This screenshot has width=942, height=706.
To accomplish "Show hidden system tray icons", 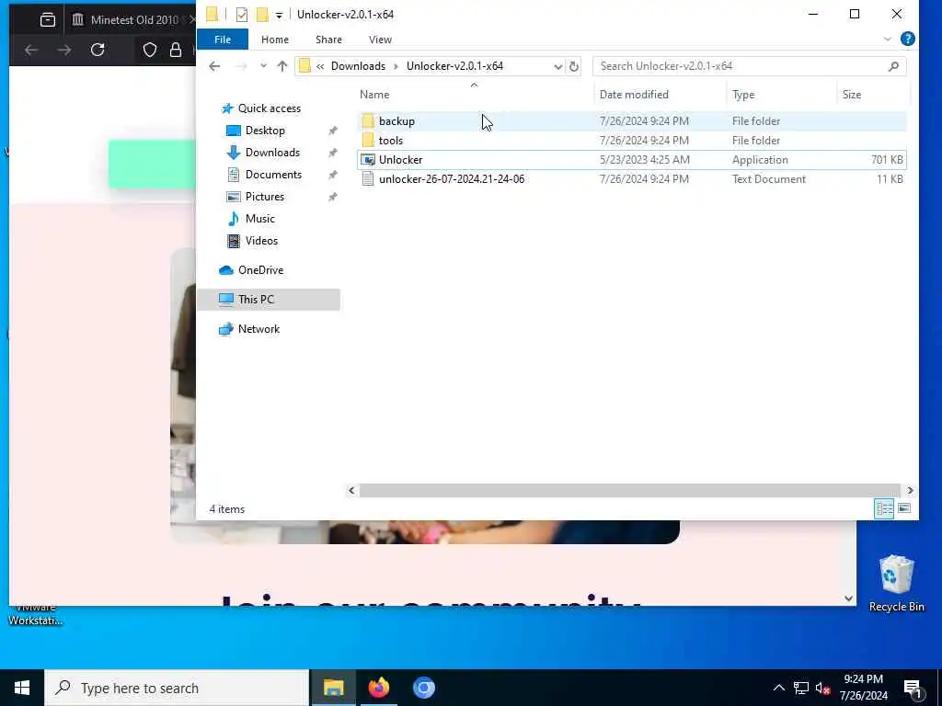I will pos(778,688).
